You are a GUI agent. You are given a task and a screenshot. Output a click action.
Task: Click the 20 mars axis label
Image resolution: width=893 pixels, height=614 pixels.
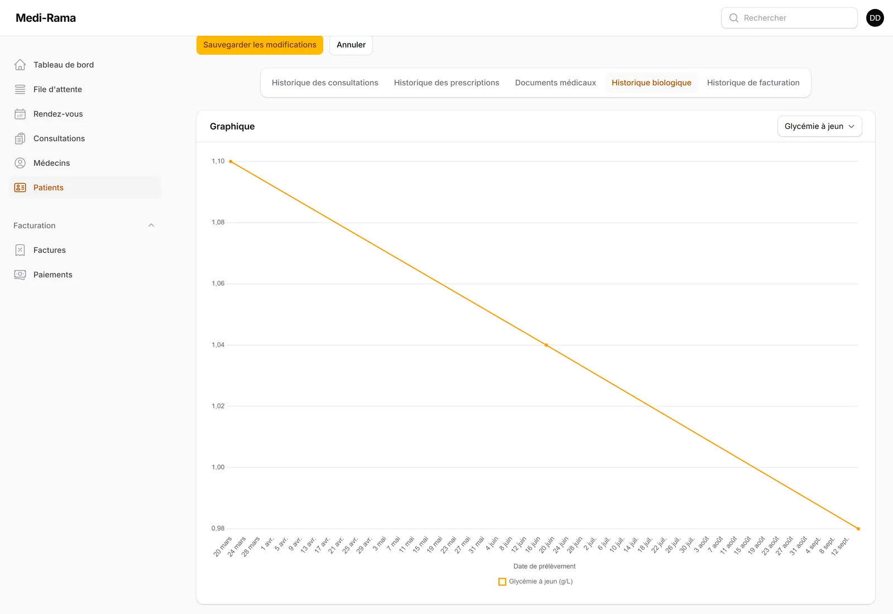point(223,546)
